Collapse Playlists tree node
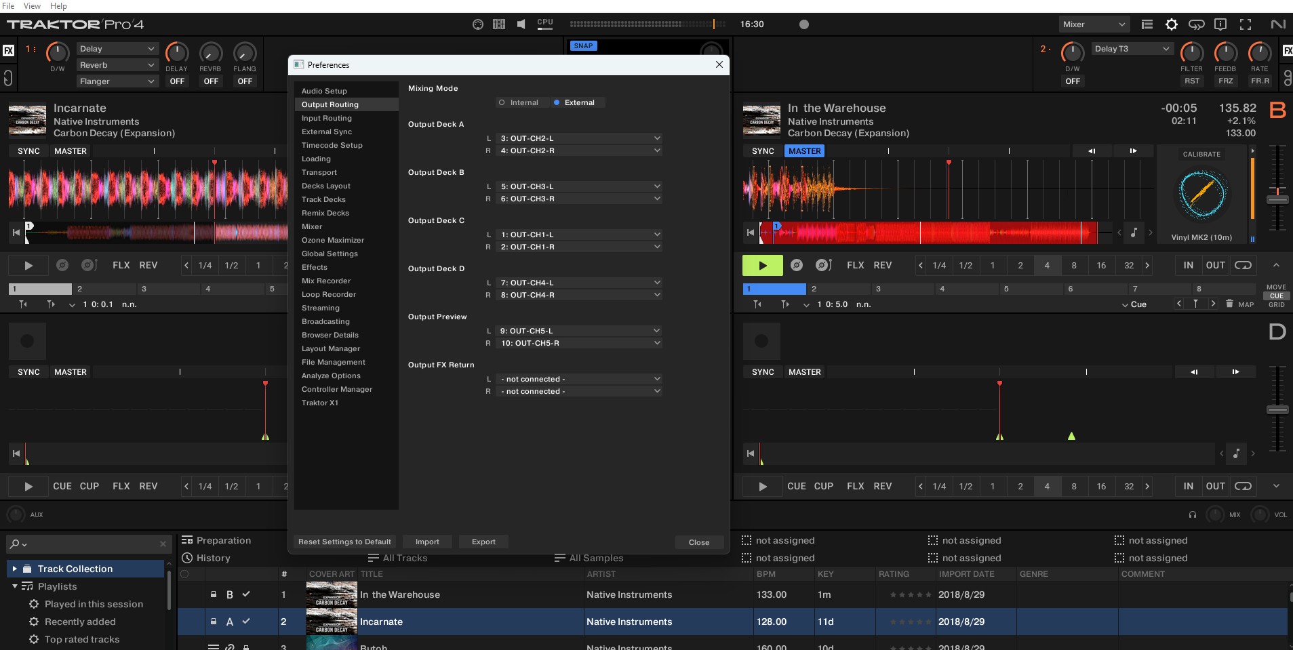Image resolution: width=1293 pixels, height=650 pixels. 14,586
